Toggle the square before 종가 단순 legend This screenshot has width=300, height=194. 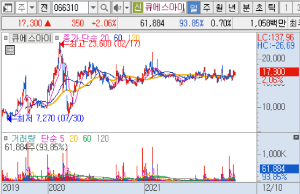click(57, 38)
